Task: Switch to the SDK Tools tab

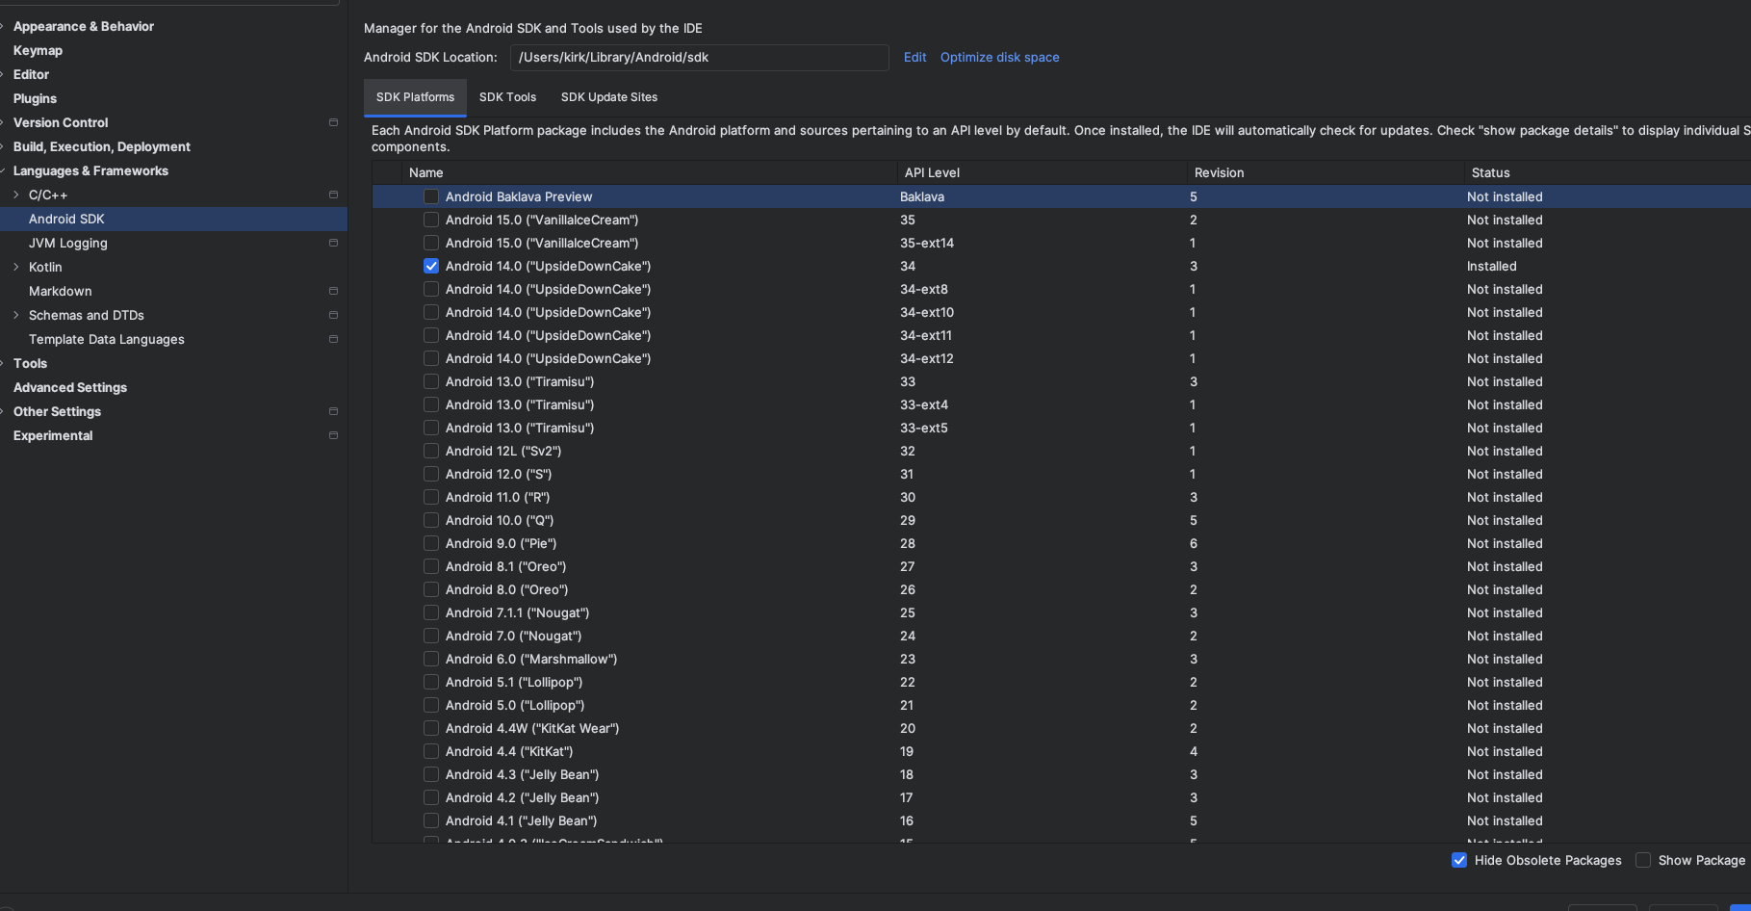Action: pos(507,97)
